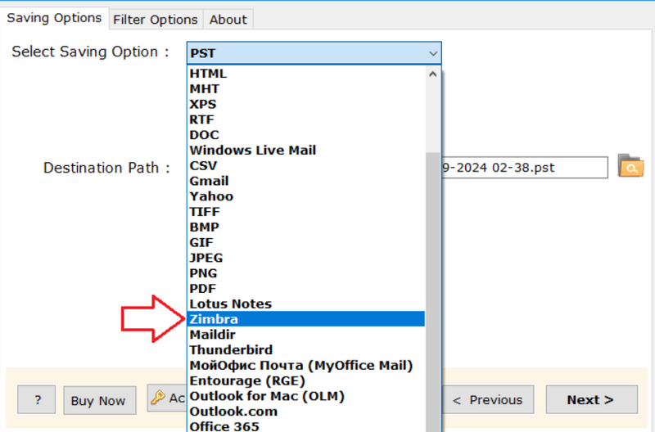
Task: Choose XPS in the dropdown list
Action: (x=306, y=105)
